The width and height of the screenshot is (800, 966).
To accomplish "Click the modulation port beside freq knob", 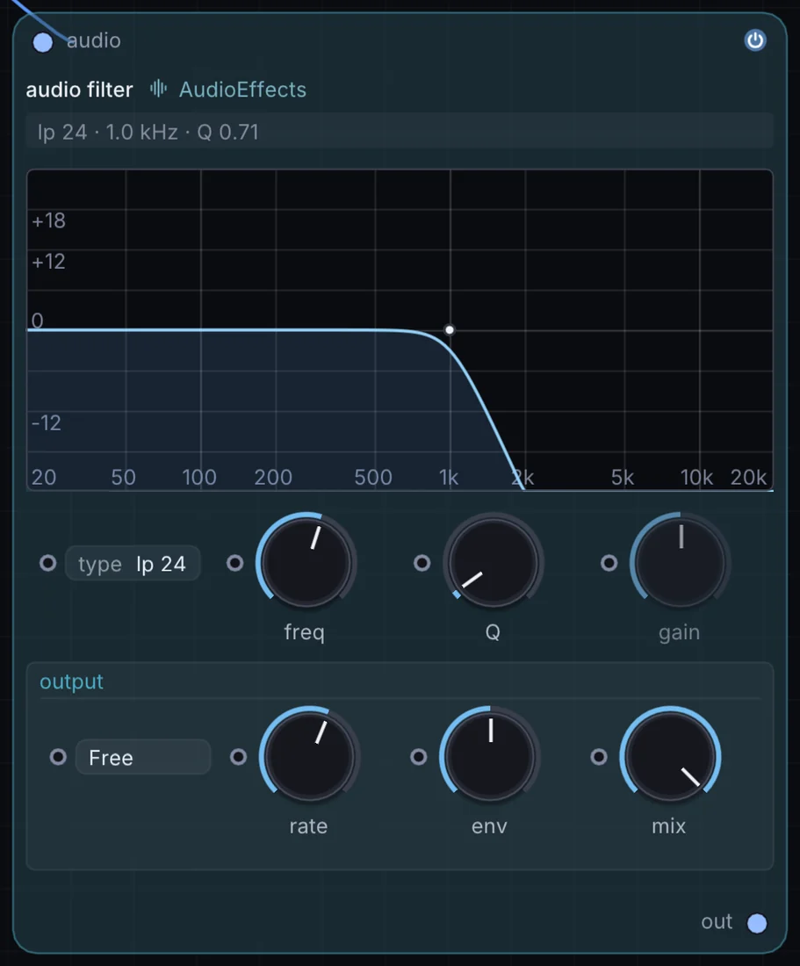I will point(235,563).
